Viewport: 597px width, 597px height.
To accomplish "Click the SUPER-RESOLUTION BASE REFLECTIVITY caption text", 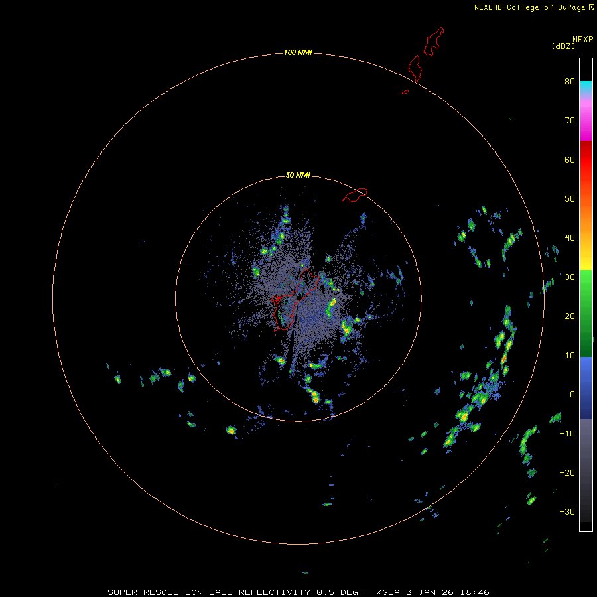I will click(209, 592).
